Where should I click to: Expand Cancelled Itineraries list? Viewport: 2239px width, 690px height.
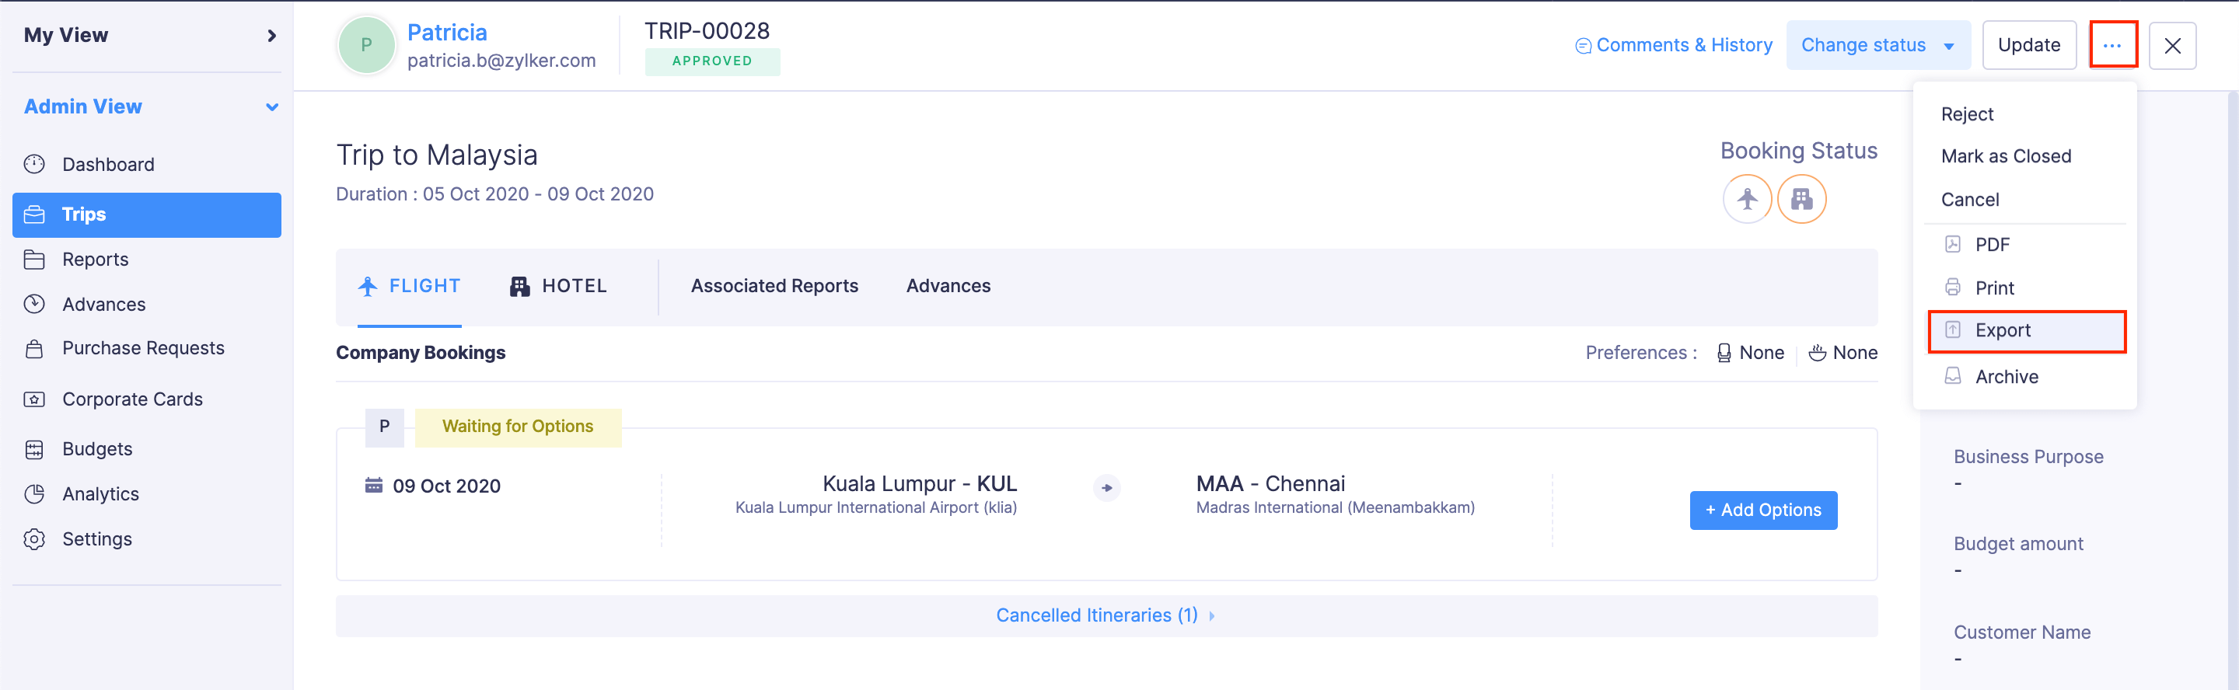[1105, 615]
